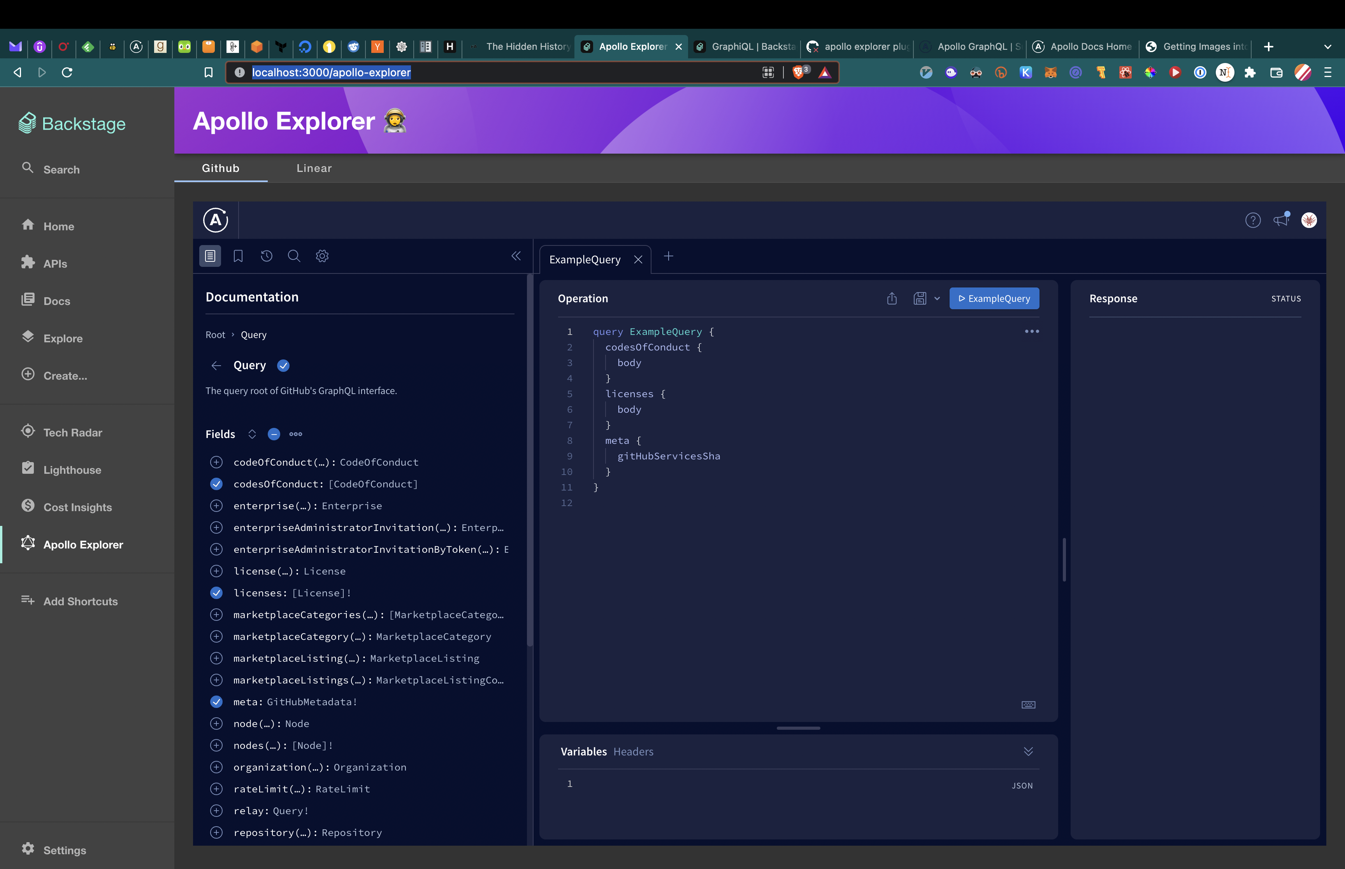The height and width of the screenshot is (869, 1345).
Task: Add the enterprise field
Action: pos(216,506)
